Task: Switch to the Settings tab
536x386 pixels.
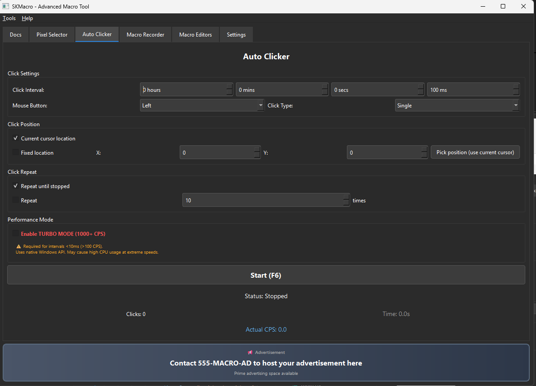Action: pyautogui.click(x=236, y=35)
